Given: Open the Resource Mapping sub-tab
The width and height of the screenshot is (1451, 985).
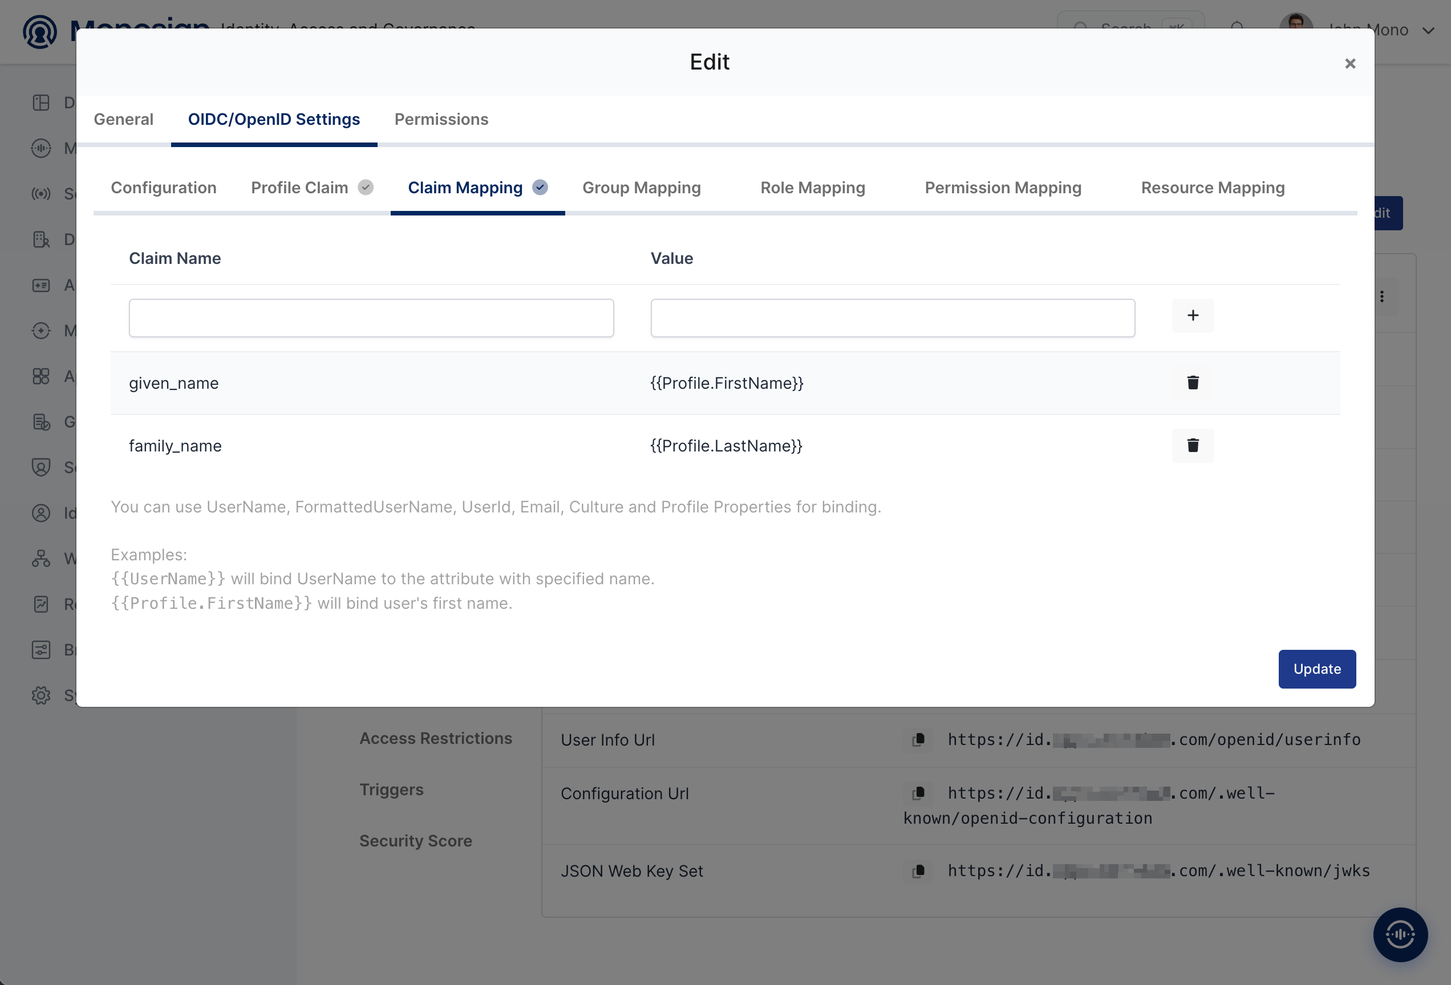Looking at the screenshot, I should 1213,188.
